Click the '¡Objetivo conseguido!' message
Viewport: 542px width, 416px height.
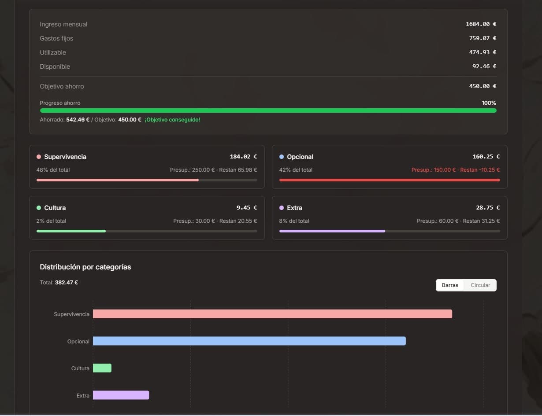[172, 120]
